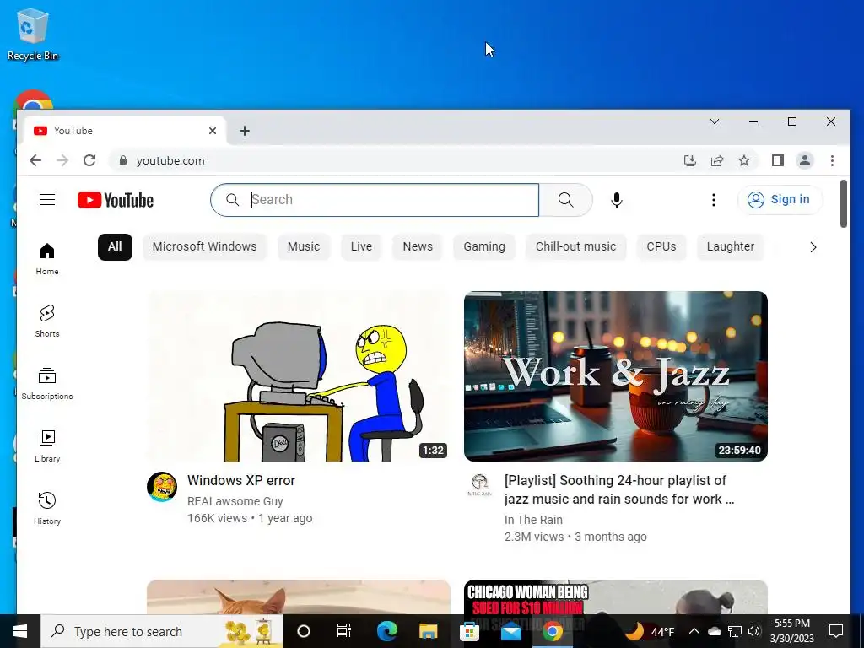Play the Windows XP error thumbnail
The height and width of the screenshot is (648, 864).
pos(298,376)
